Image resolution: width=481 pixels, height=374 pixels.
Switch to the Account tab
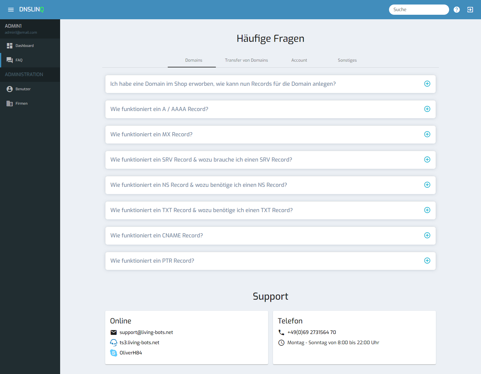(x=299, y=60)
